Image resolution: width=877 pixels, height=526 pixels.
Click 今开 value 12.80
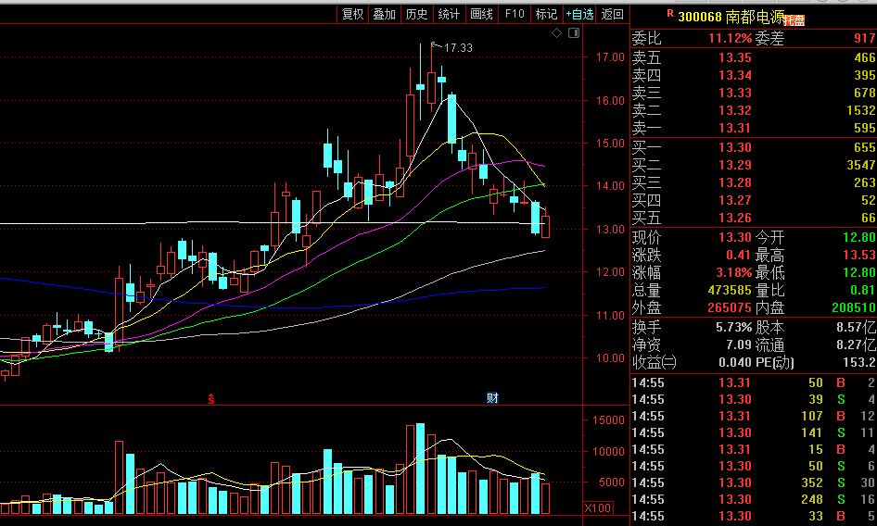point(859,238)
